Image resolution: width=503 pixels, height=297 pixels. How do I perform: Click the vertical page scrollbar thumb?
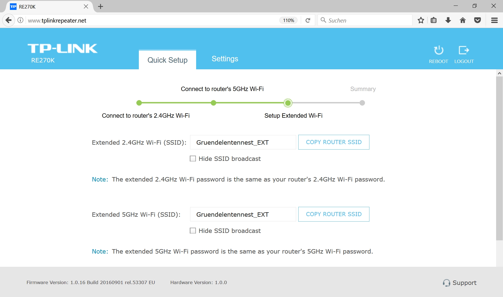[x=499, y=158]
